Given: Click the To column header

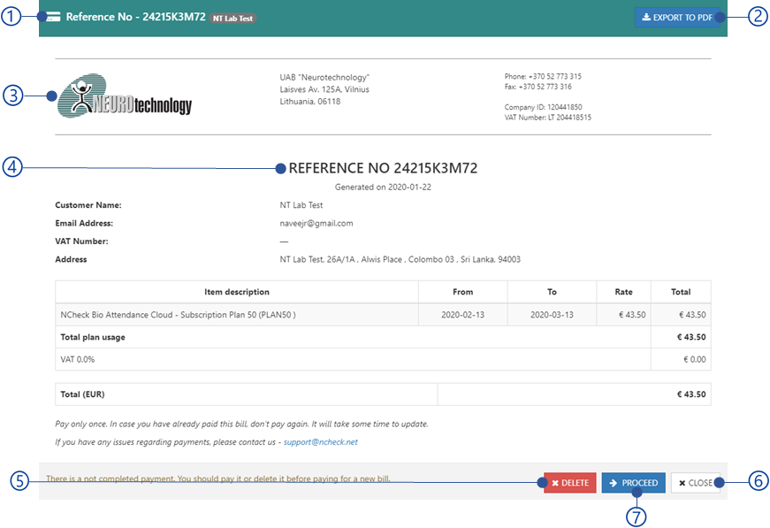Looking at the screenshot, I should pos(552,292).
